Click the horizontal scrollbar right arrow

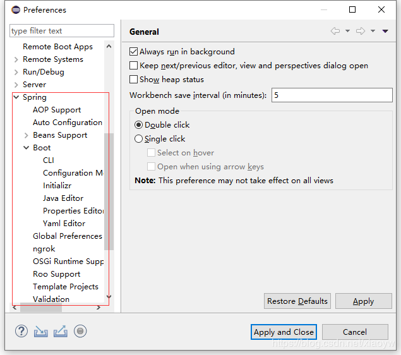pos(99,308)
